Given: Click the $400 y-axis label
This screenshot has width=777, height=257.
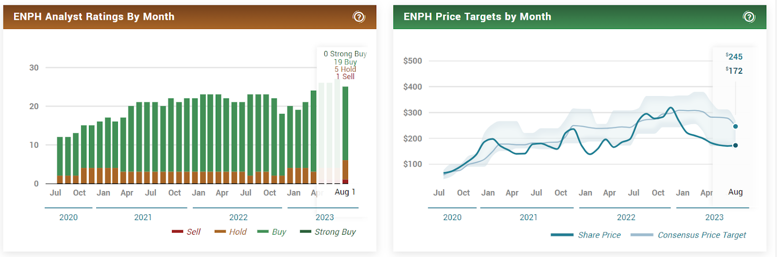Looking at the screenshot, I should [412, 87].
